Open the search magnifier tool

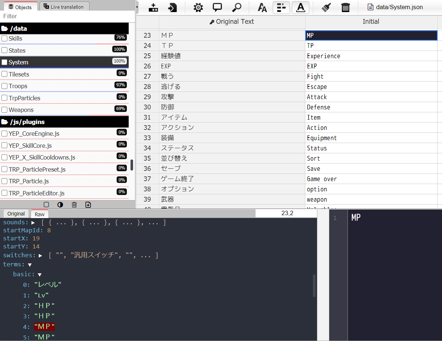pos(237,7)
